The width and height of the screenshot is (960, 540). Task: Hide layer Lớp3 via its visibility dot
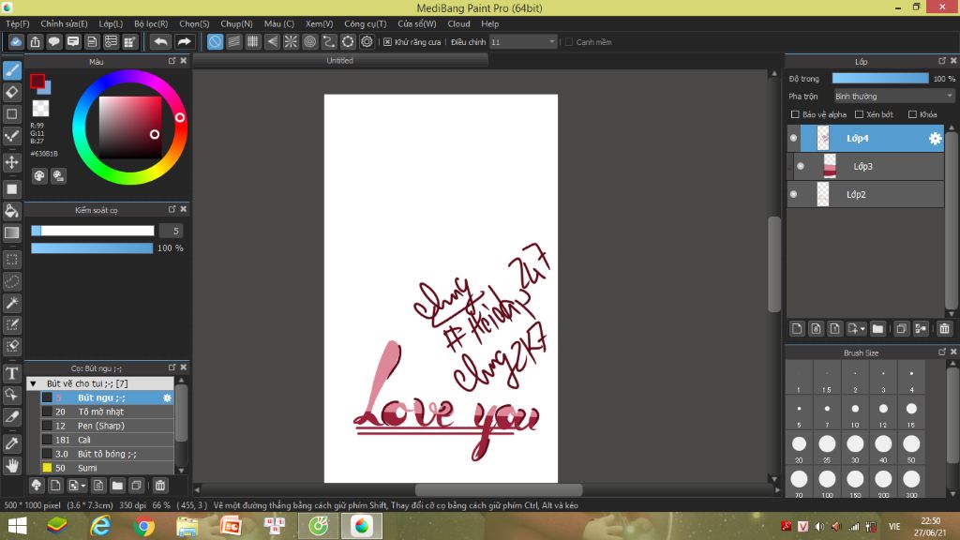pos(801,167)
